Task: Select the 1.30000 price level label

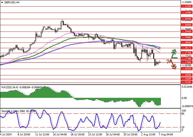Action: pos(187,25)
